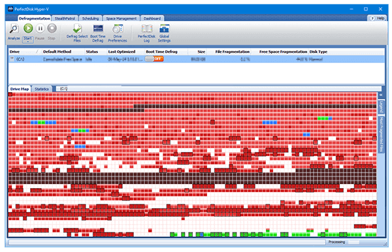Expand the Start button dropdown arrow
This screenshot has height=252, width=392.
click(27, 42)
